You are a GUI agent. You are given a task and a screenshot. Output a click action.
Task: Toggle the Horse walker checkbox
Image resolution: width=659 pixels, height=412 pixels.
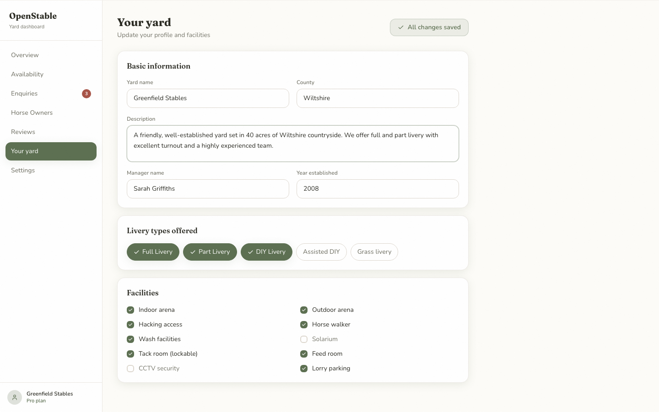(x=304, y=325)
